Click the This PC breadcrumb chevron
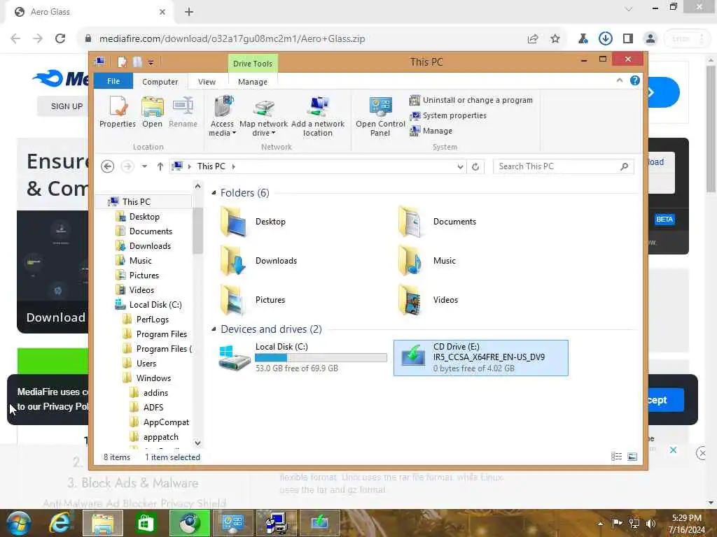 coord(234,166)
